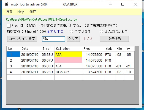The height and width of the screenshot is (110, 144).
Task: Open the 保存 menu
Action: click(33, 12)
